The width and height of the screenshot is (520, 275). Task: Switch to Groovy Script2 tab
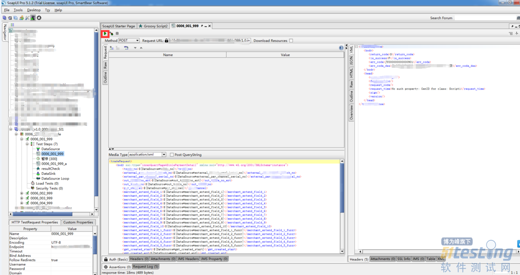[153, 26]
